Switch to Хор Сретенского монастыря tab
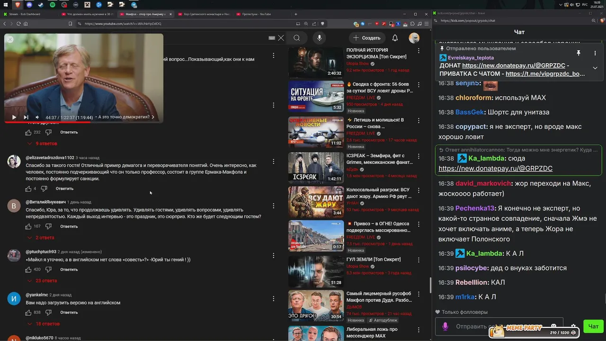 pyautogui.click(x=204, y=14)
